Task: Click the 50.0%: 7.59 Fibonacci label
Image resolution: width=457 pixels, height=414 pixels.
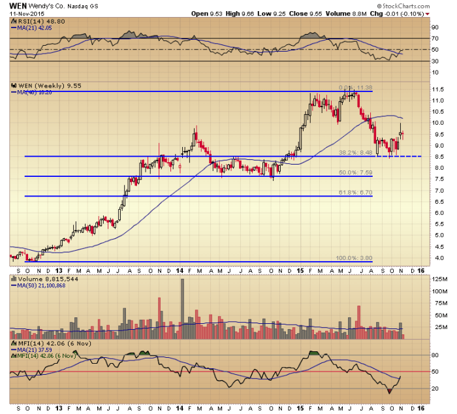Action: pos(355,172)
